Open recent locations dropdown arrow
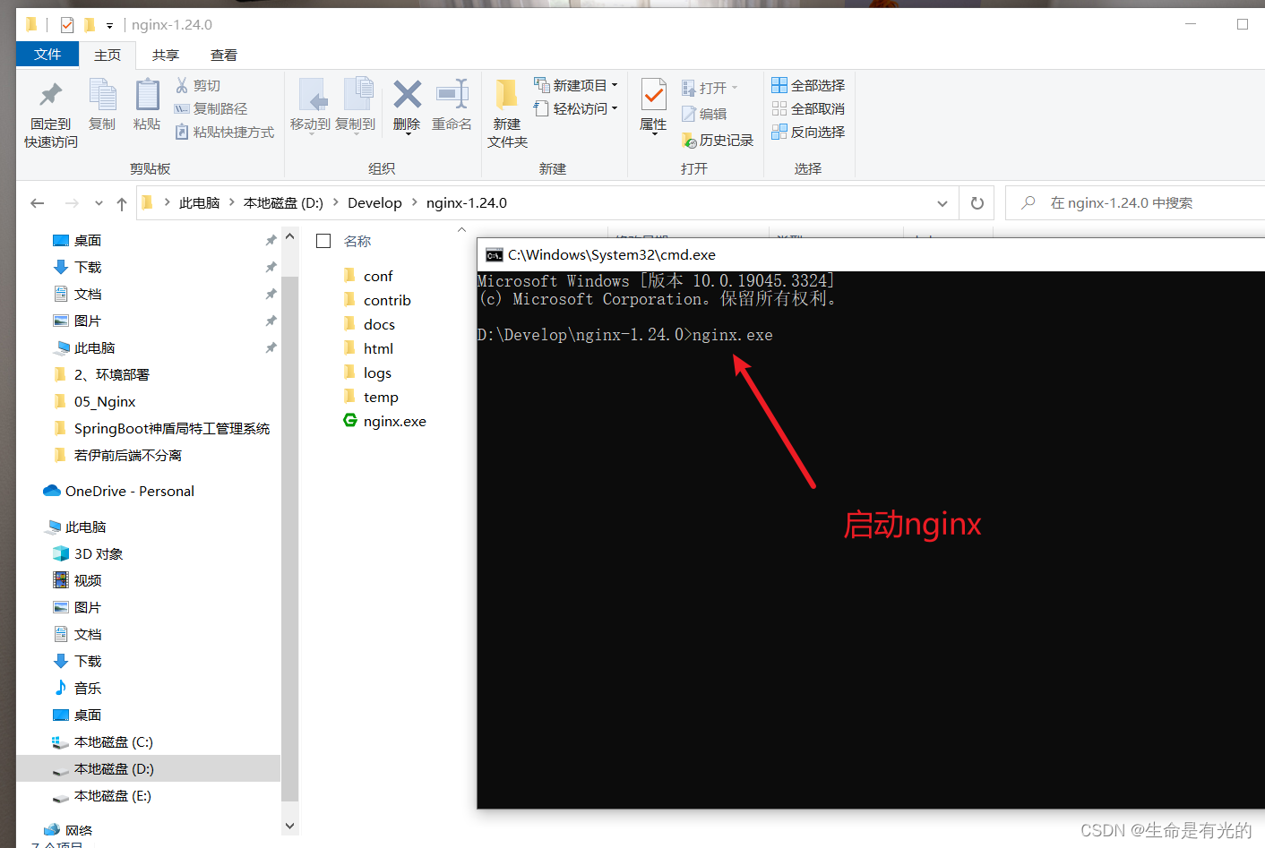 (x=99, y=203)
